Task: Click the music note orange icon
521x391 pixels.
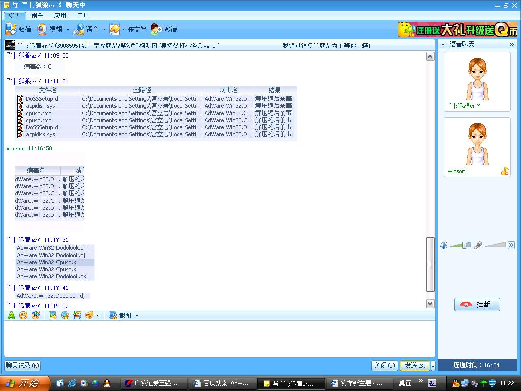Action: pos(89,315)
